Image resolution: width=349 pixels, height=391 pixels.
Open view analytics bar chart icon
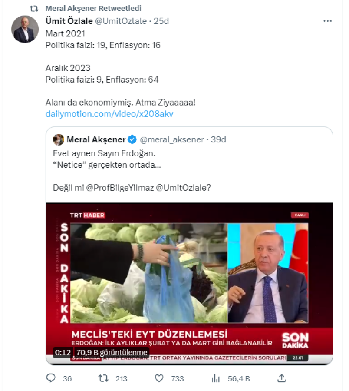pyautogui.click(x=216, y=378)
